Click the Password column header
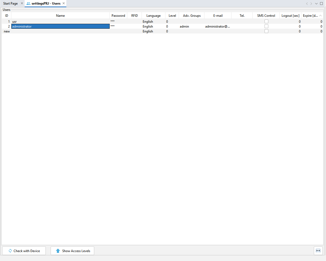This screenshot has height=261, width=326. click(118, 16)
